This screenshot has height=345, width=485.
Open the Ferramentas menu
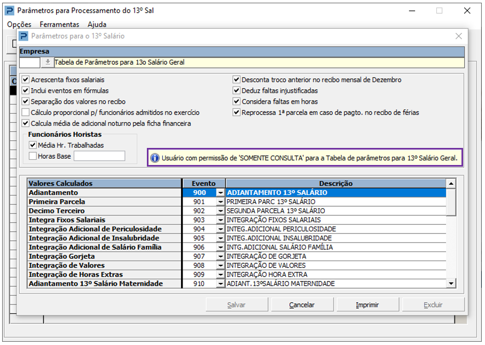(x=59, y=24)
